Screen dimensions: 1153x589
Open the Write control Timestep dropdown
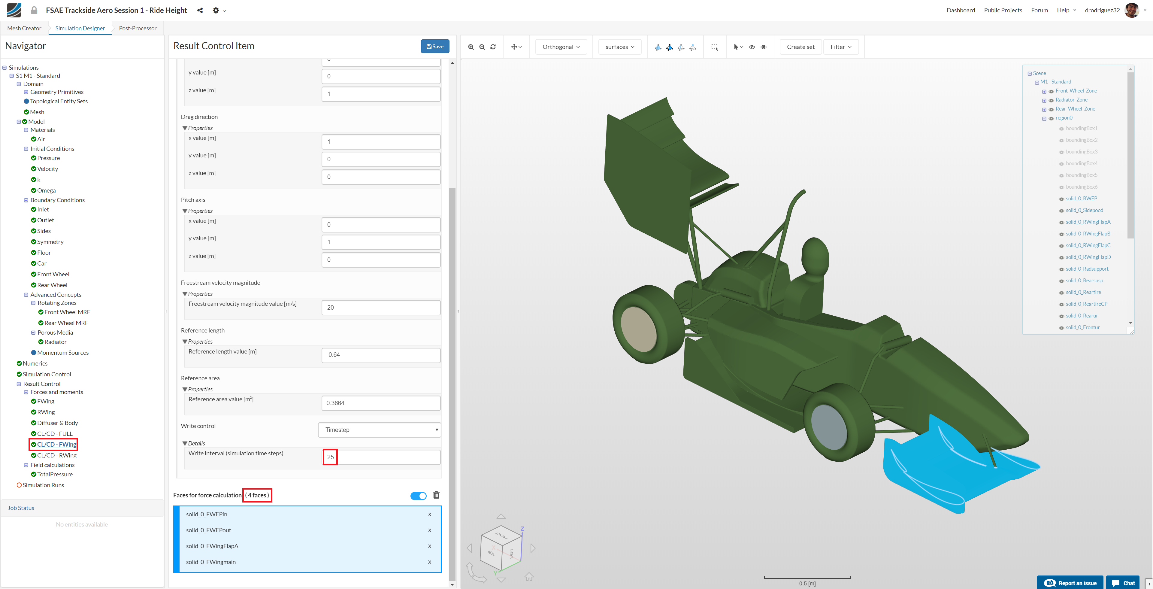[380, 430]
